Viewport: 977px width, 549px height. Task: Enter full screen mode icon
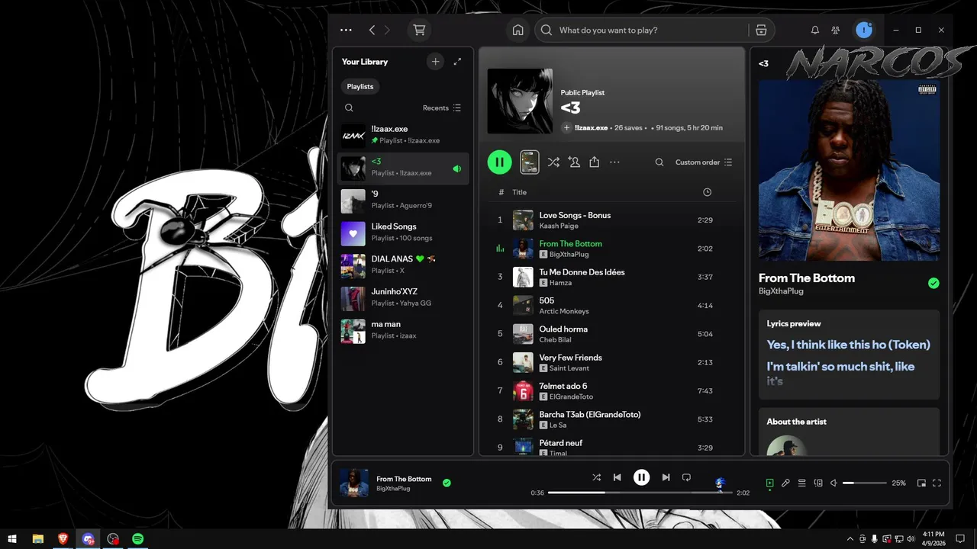937,483
